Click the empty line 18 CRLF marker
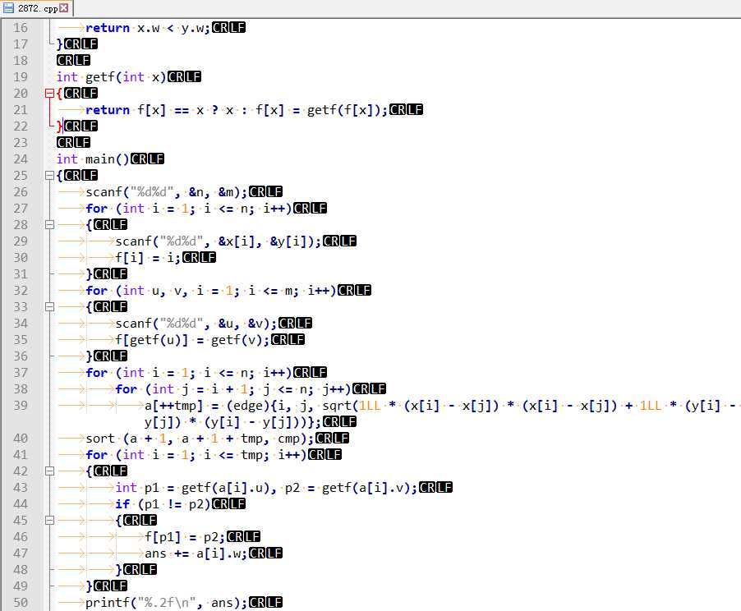The width and height of the screenshot is (741, 611). tap(73, 61)
